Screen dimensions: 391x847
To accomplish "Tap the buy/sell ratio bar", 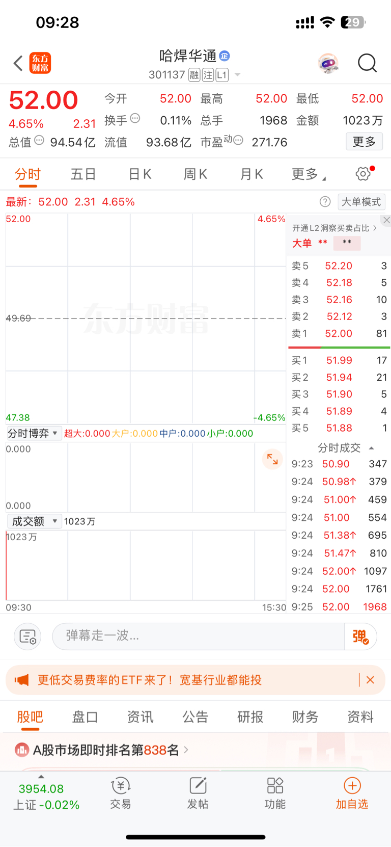I will point(339,347).
